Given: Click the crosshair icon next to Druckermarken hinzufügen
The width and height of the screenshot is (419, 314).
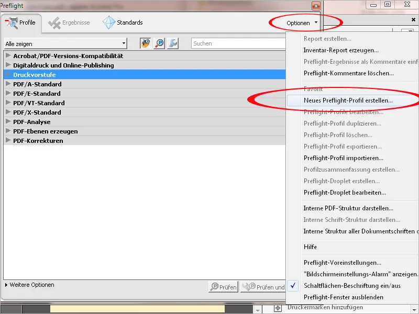Looking at the screenshot, I should (x=278, y=308).
